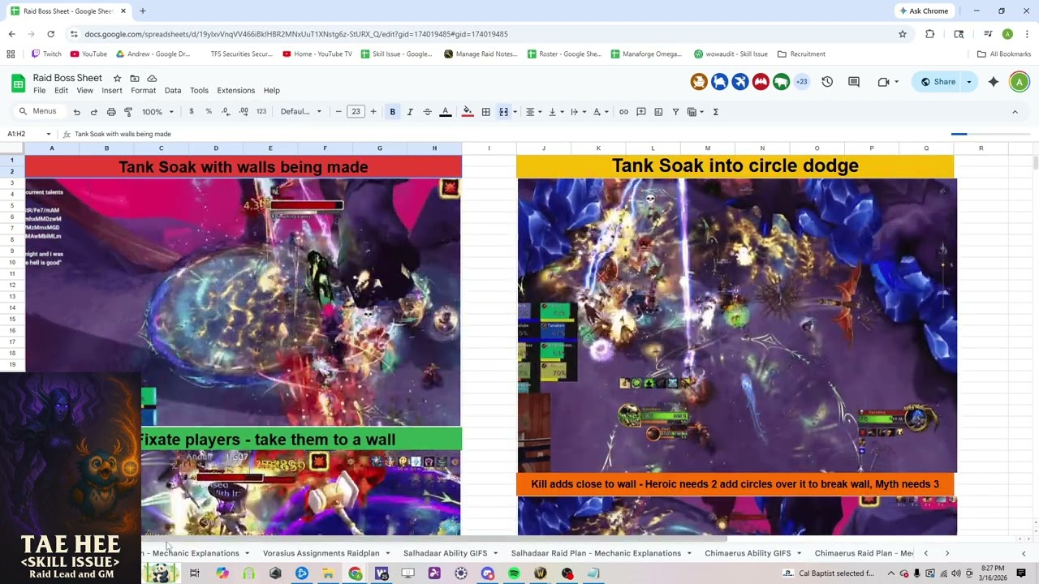Redo the last action in toolbar
This screenshot has height=584, width=1039.
click(x=94, y=112)
